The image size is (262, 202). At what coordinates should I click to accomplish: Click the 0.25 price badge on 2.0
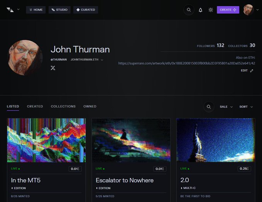[244, 169]
